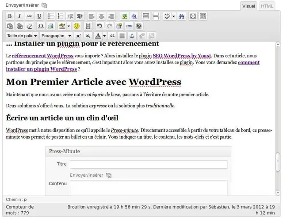
Task: Insert a blockquote
Action: [112, 36]
